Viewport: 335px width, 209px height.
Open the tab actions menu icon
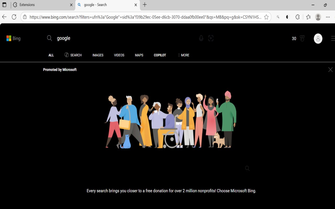(4, 5)
